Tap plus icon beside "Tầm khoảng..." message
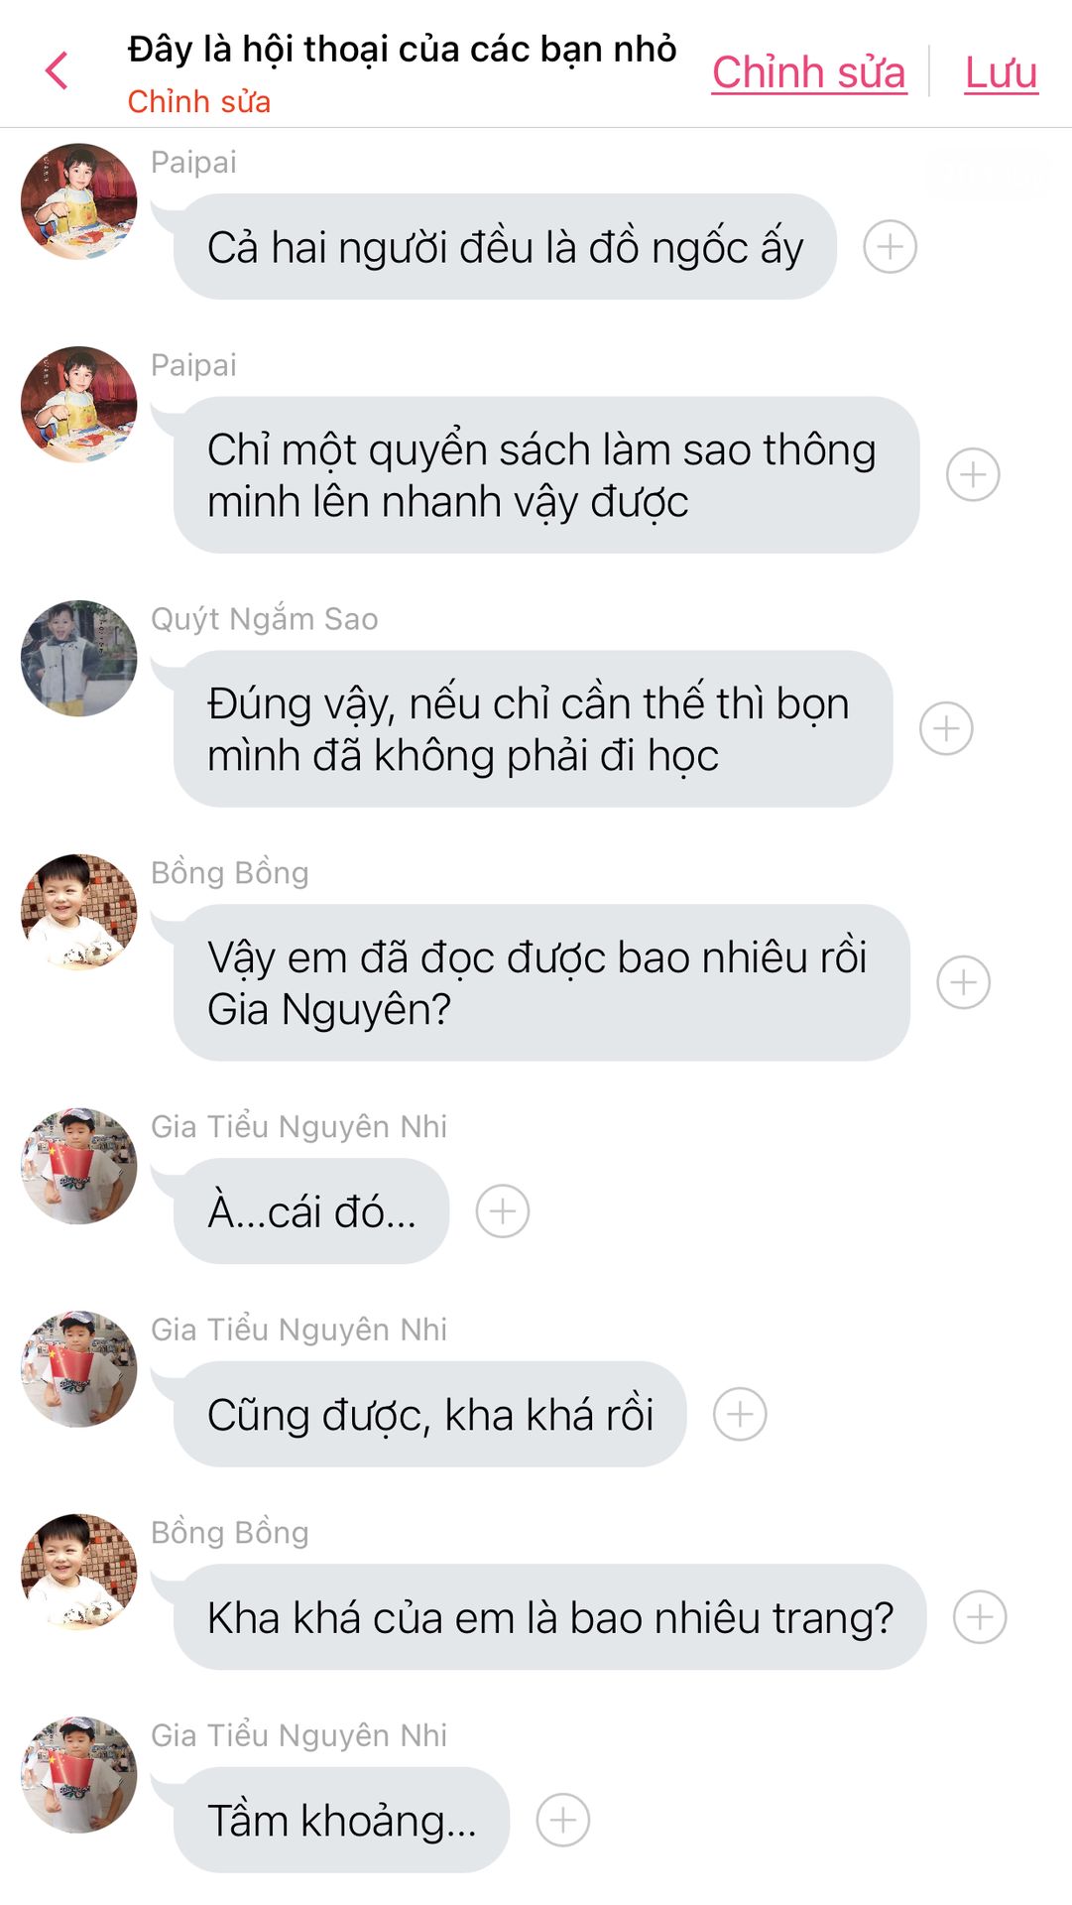This screenshot has width=1072, height=1905. point(562,1820)
